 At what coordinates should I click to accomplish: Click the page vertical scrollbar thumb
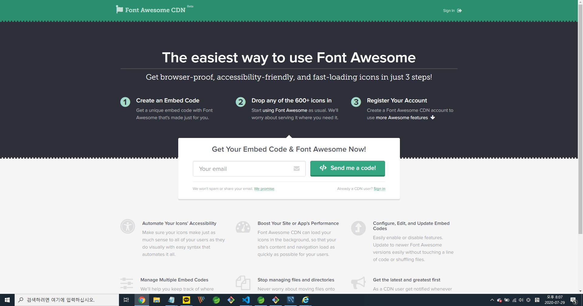580,119
